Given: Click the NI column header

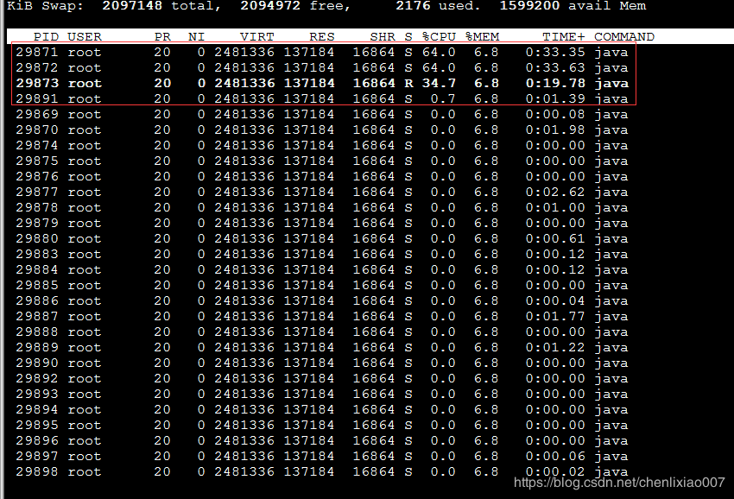Looking at the screenshot, I should (196, 36).
